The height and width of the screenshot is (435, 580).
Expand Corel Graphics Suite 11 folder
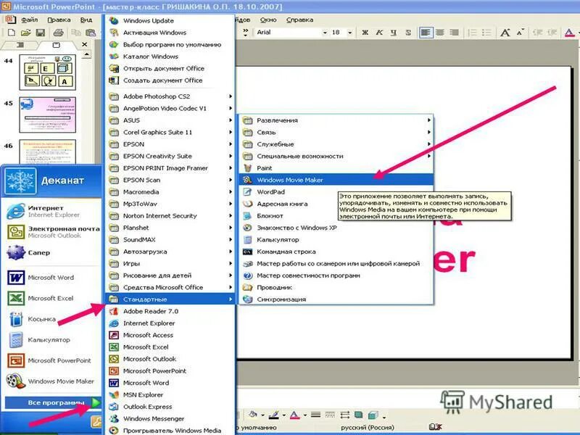[x=170, y=132]
